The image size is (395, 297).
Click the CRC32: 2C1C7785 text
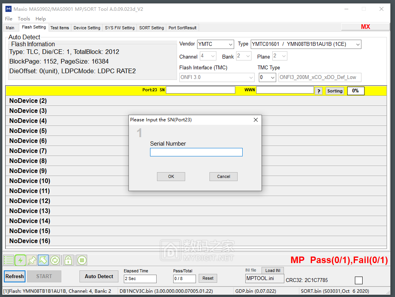tap(307, 280)
